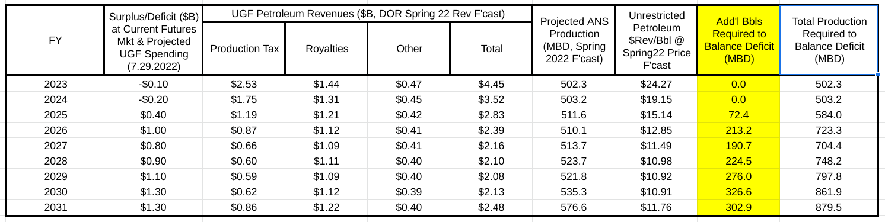Select the $2.53 production tax cell
Image resolution: width=885 pixels, height=222 pixels.
(244, 83)
